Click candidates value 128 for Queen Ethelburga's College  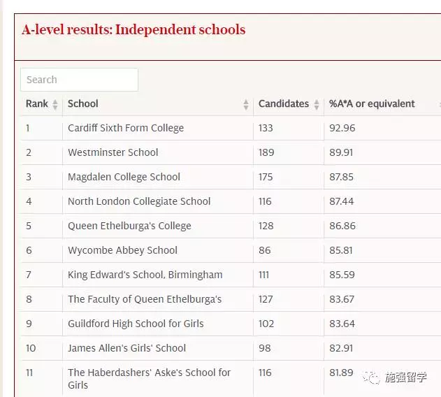[266, 226]
